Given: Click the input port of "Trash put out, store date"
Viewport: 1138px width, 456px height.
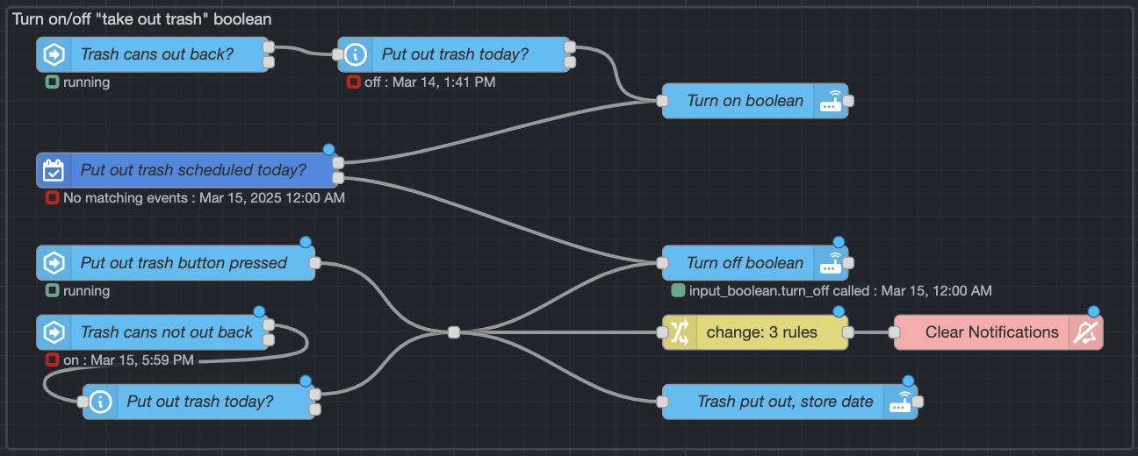Looking at the screenshot, I should point(663,402).
